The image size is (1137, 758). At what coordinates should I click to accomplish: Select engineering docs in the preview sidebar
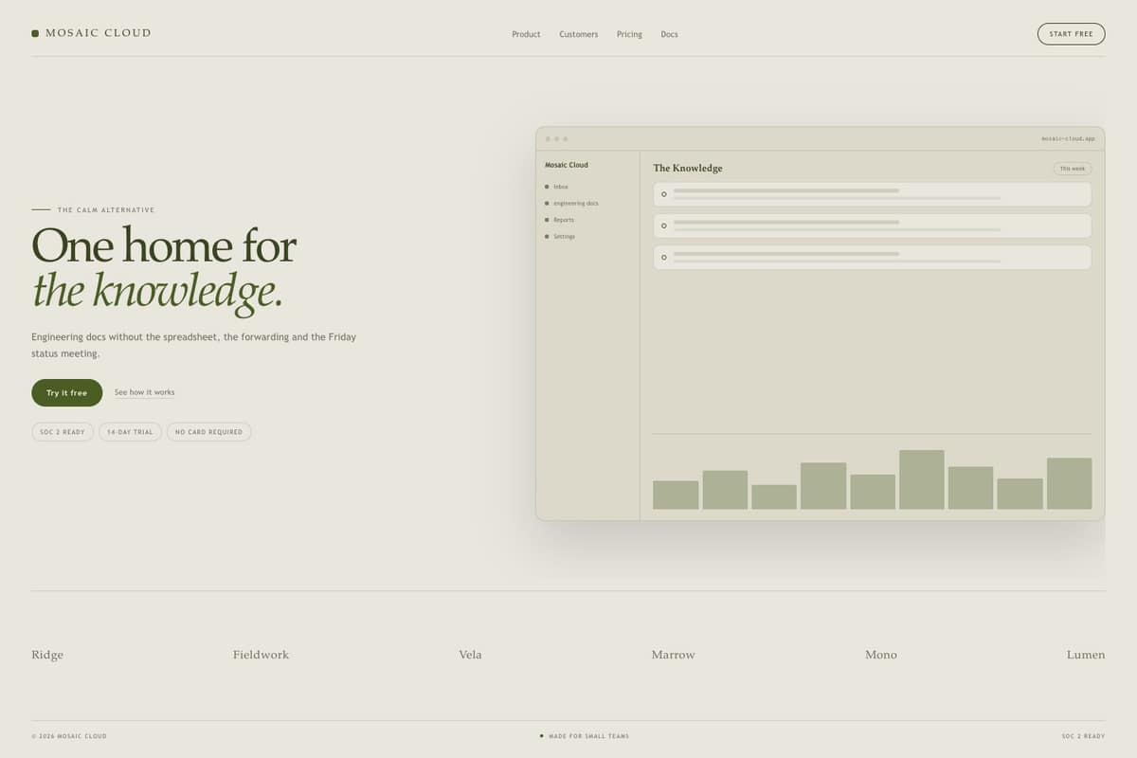click(x=571, y=203)
